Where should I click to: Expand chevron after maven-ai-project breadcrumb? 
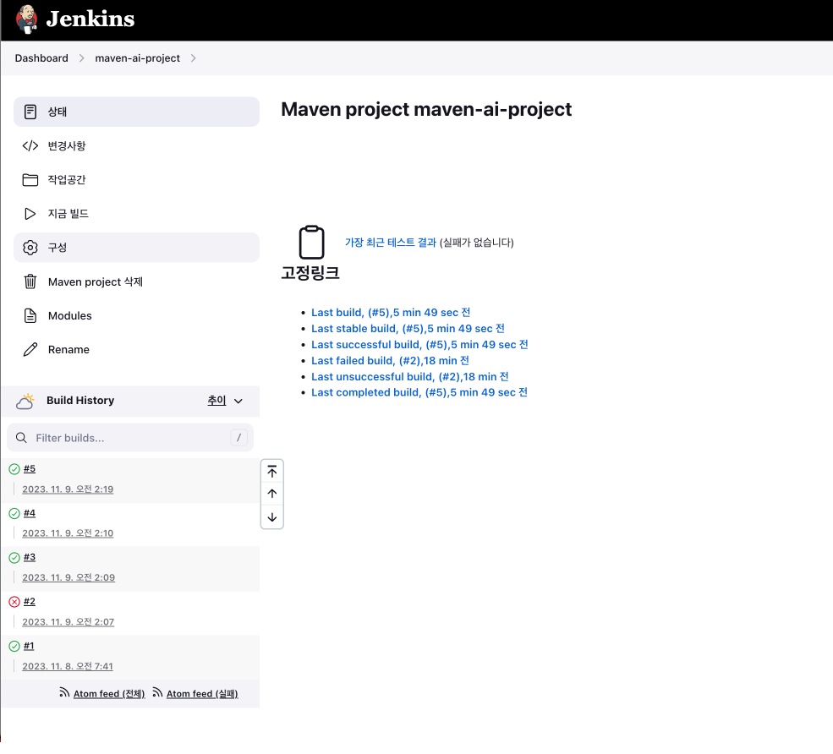[x=194, y=57]
